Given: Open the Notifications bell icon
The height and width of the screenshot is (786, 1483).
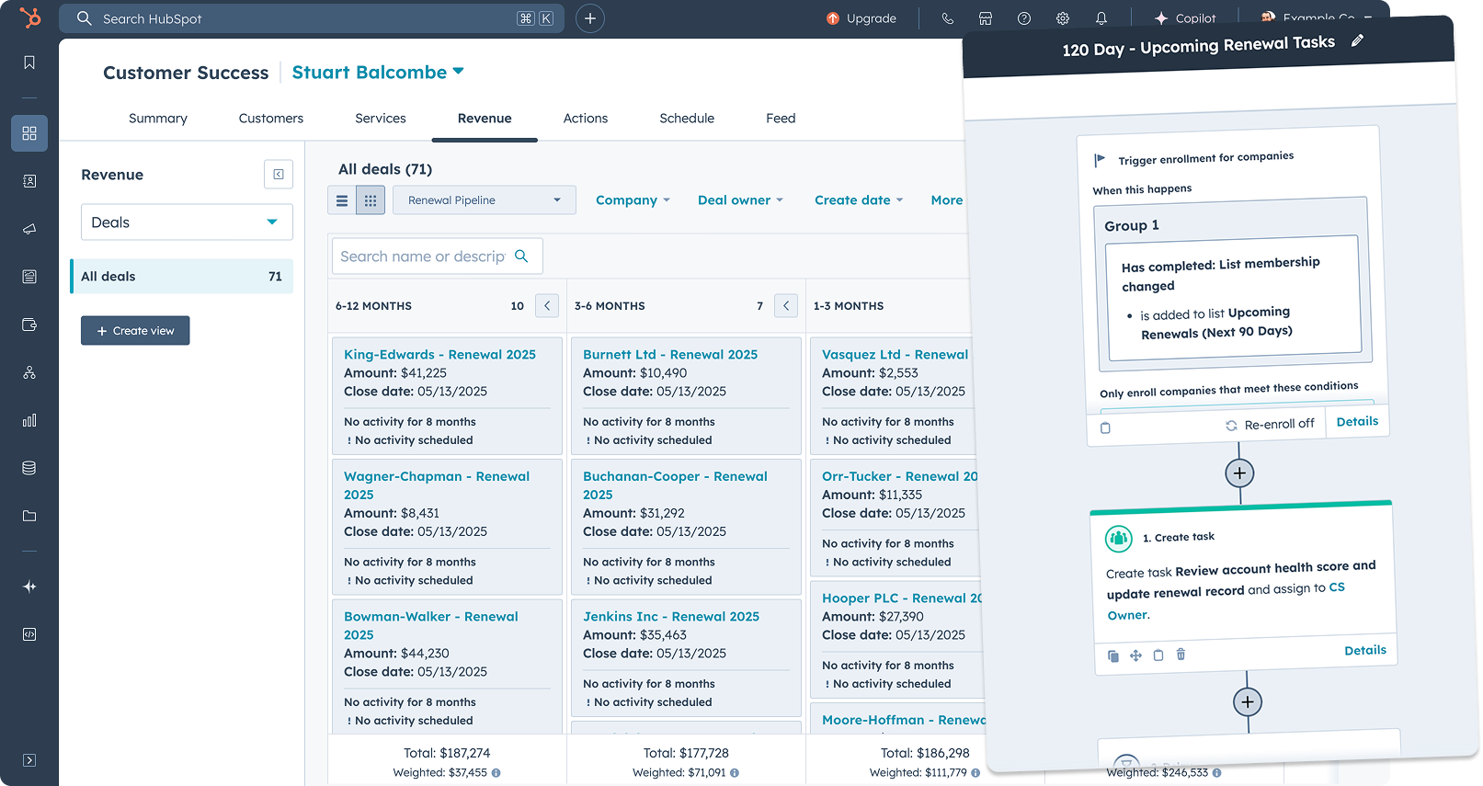Looking at the screenshot, I should (1101, 18).
